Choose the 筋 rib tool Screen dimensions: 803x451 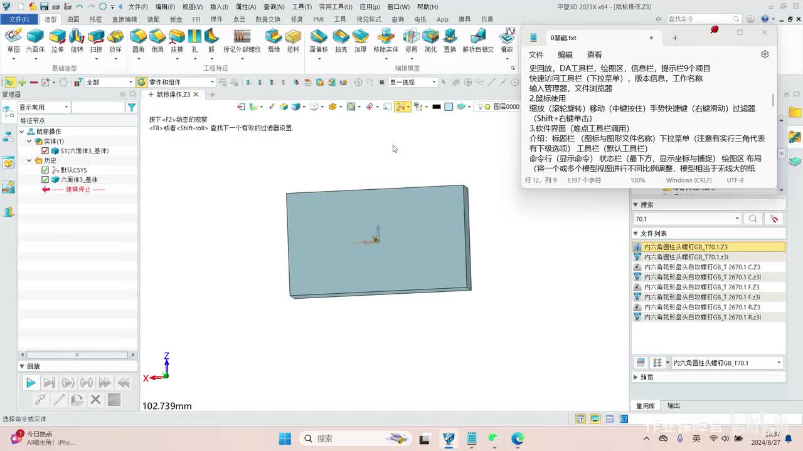[x=211, y=40]
